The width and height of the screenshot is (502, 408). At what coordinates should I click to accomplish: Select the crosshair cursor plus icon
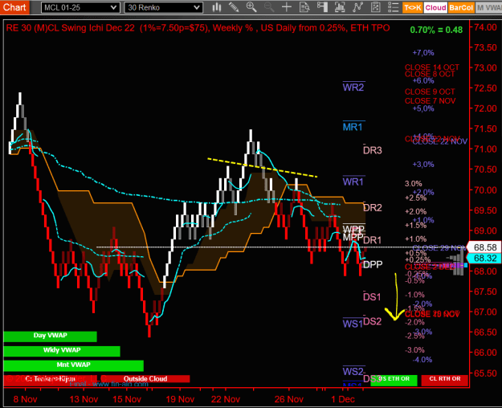coord(287,7)
